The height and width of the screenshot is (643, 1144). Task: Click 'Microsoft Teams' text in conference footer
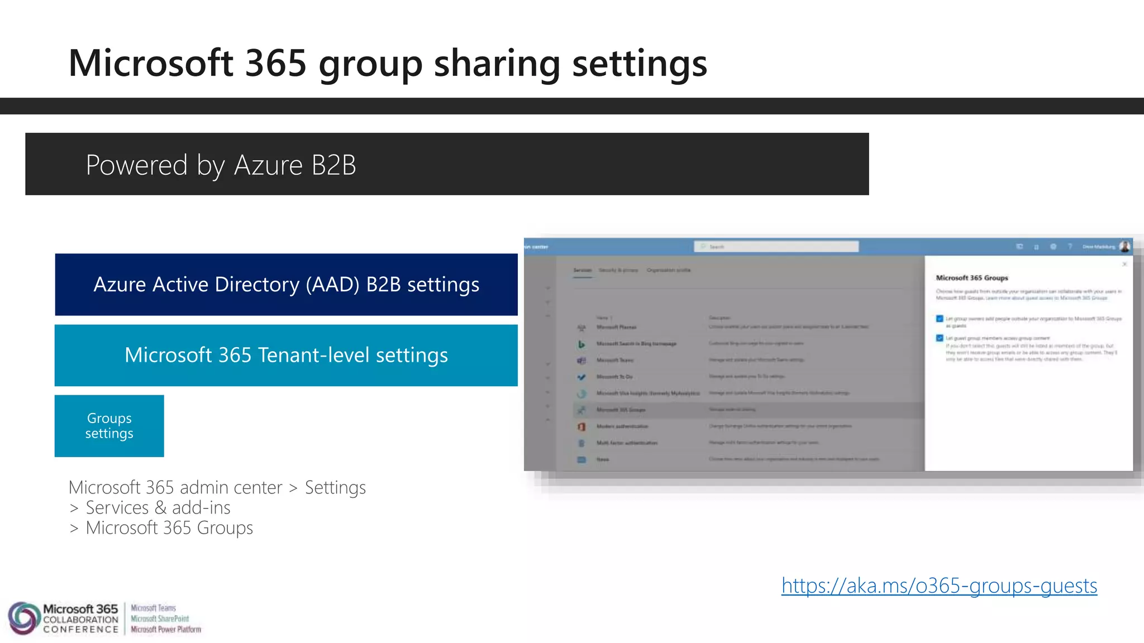[153, 608]
